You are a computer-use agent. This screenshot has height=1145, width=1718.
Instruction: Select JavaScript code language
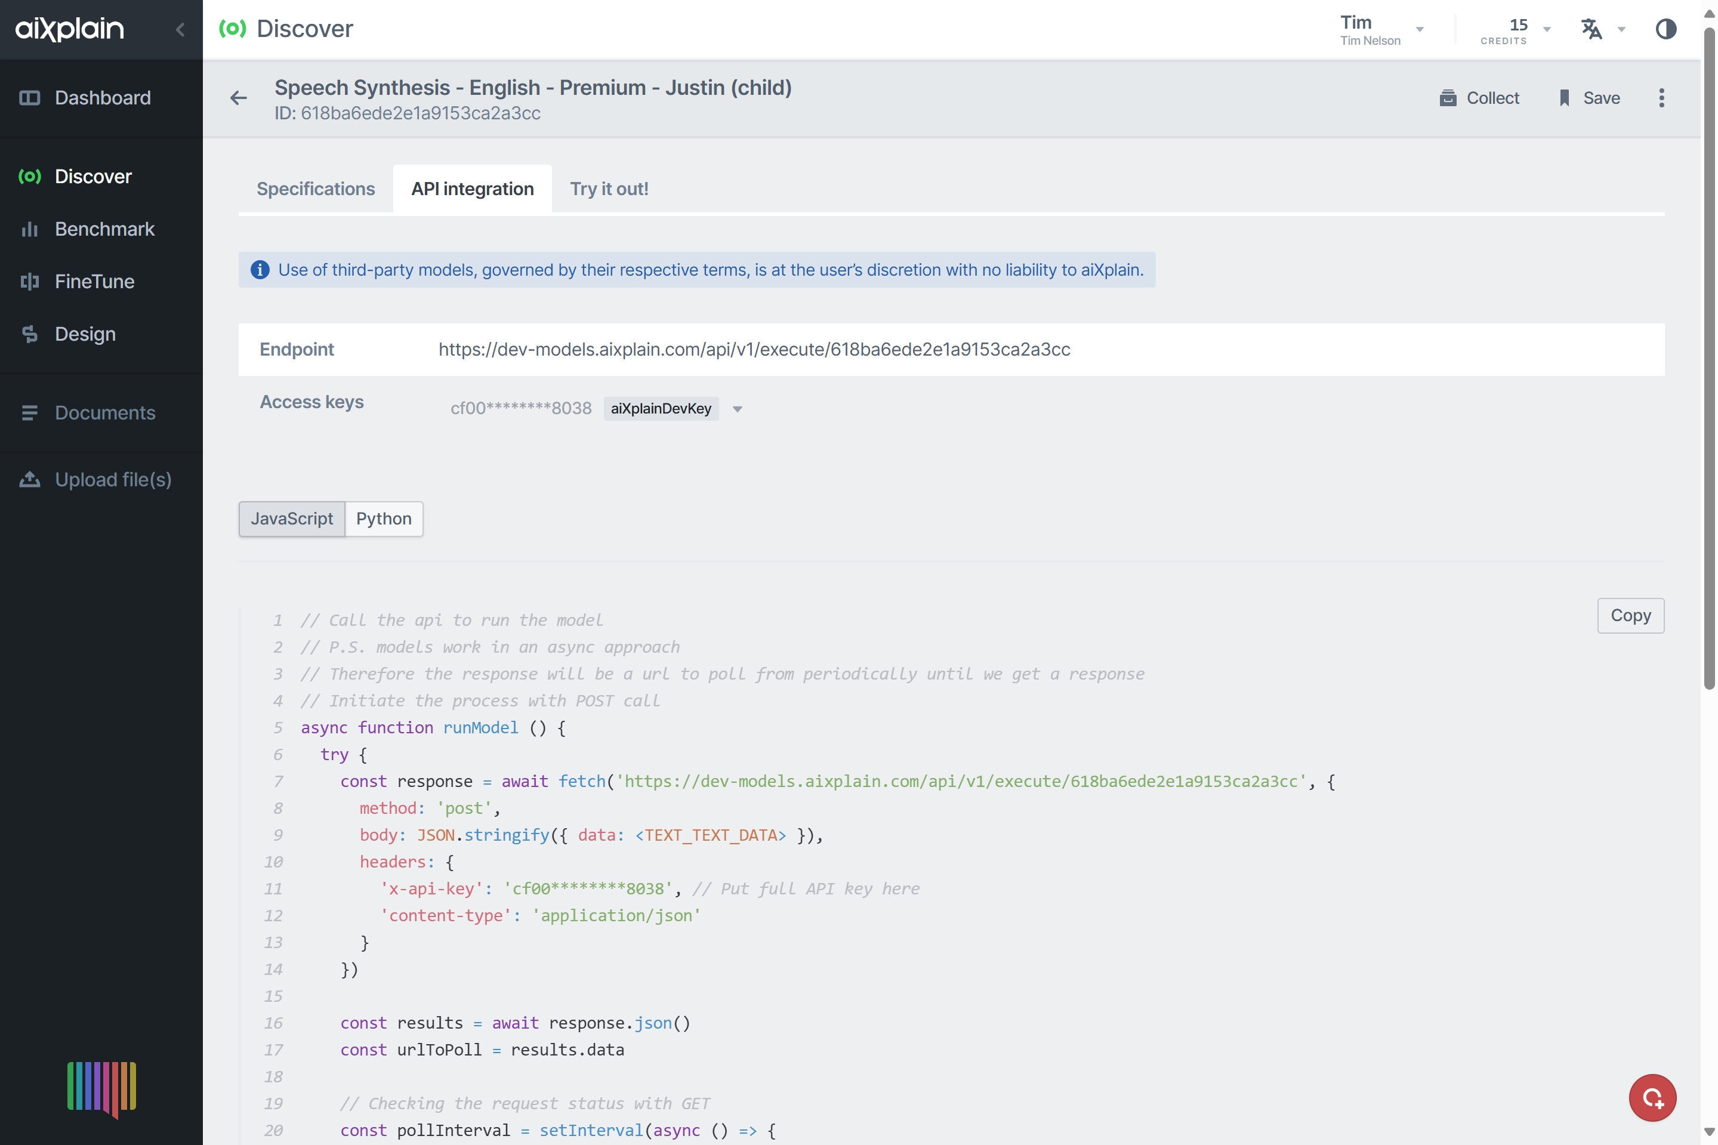291,519
